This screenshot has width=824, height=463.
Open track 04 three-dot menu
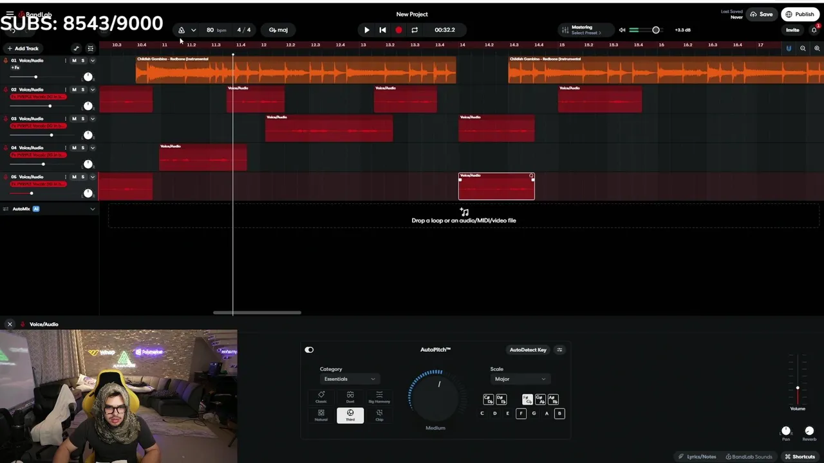click(x=65, y=147)
